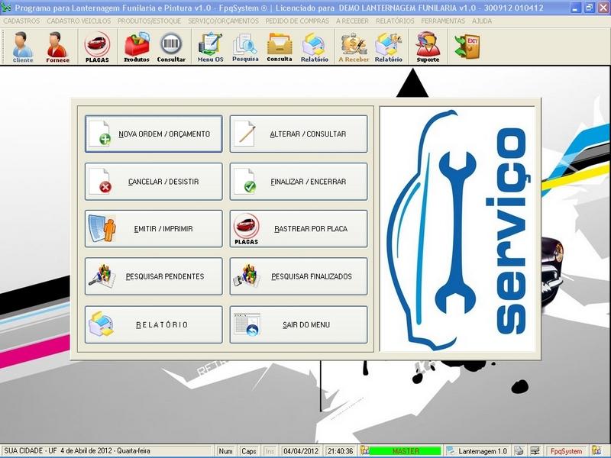Open the PRODUTOS/ESTOQUE menu
Image resolution: width=611 pixels, height=458 pixels.
[149, 21]
